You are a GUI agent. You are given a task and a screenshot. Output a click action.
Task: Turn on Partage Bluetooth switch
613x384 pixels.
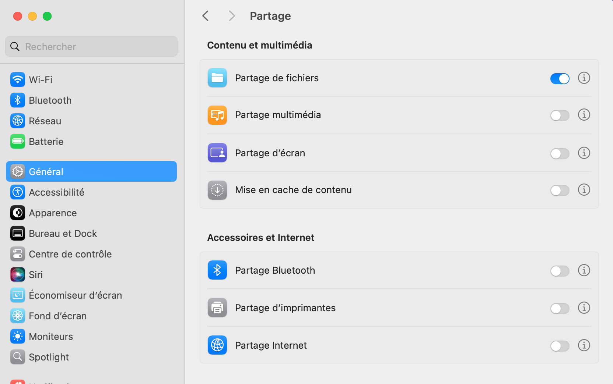point(560,271)
